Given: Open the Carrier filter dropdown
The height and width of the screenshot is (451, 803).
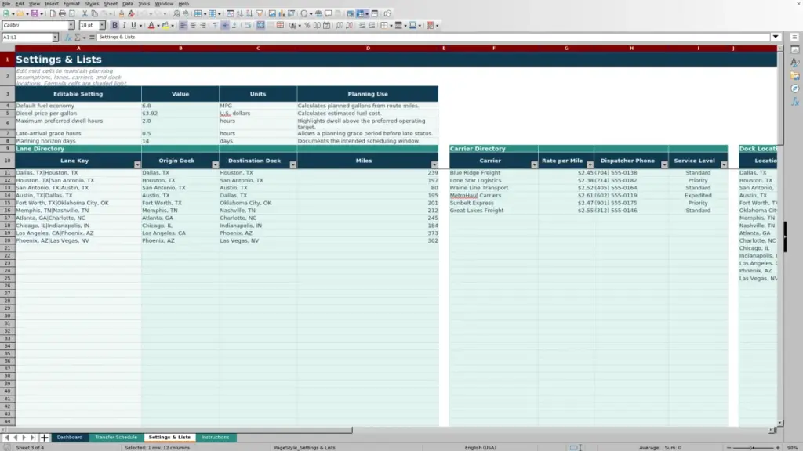Looking at the screenshot, I should point(534,164).
